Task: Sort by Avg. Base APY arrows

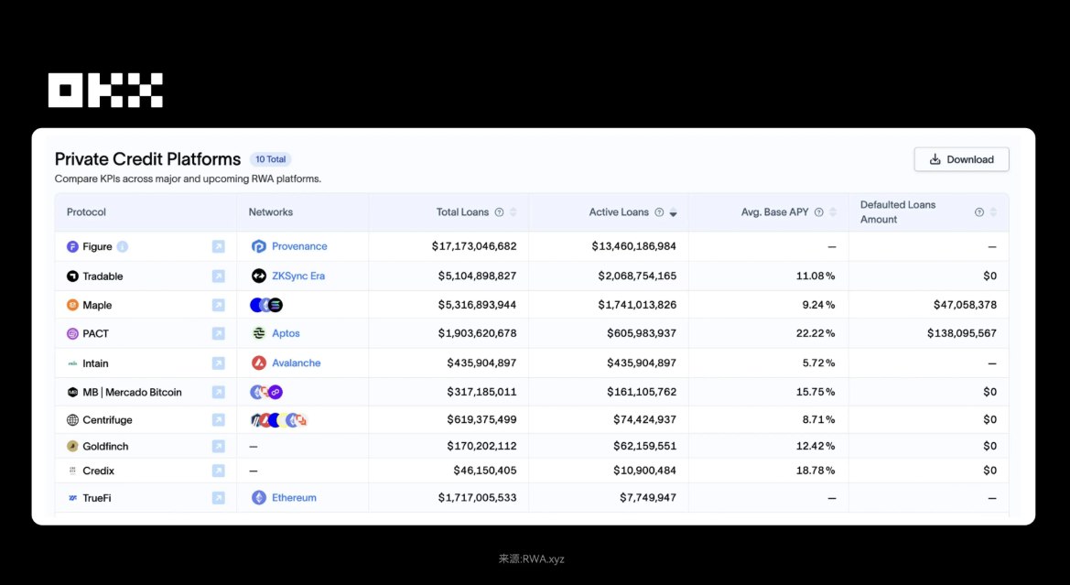Action: tap(833, 212)
